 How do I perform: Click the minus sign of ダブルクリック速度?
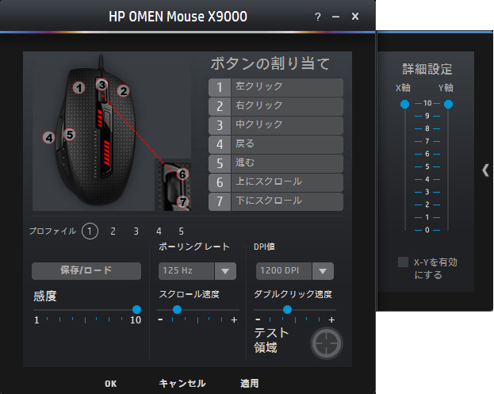[258, 319]
